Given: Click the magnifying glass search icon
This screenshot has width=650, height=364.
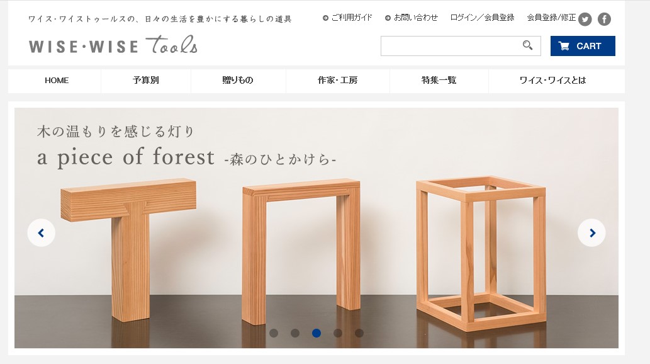Looking at the screenshot, I should [527, 45].
